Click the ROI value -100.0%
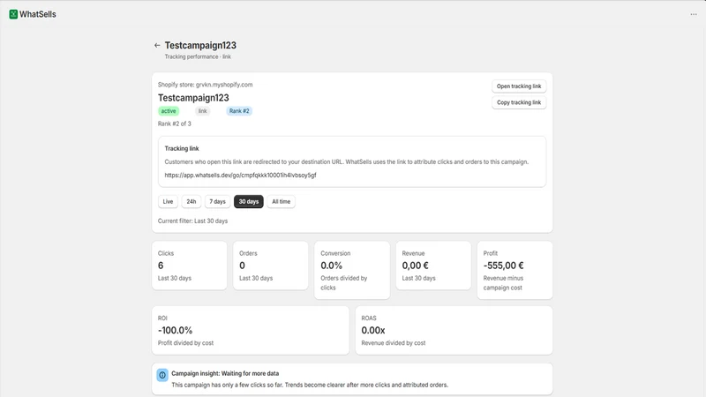Image resolution: width=706 pixels, height=397 pixels. [x=175, y=330]
